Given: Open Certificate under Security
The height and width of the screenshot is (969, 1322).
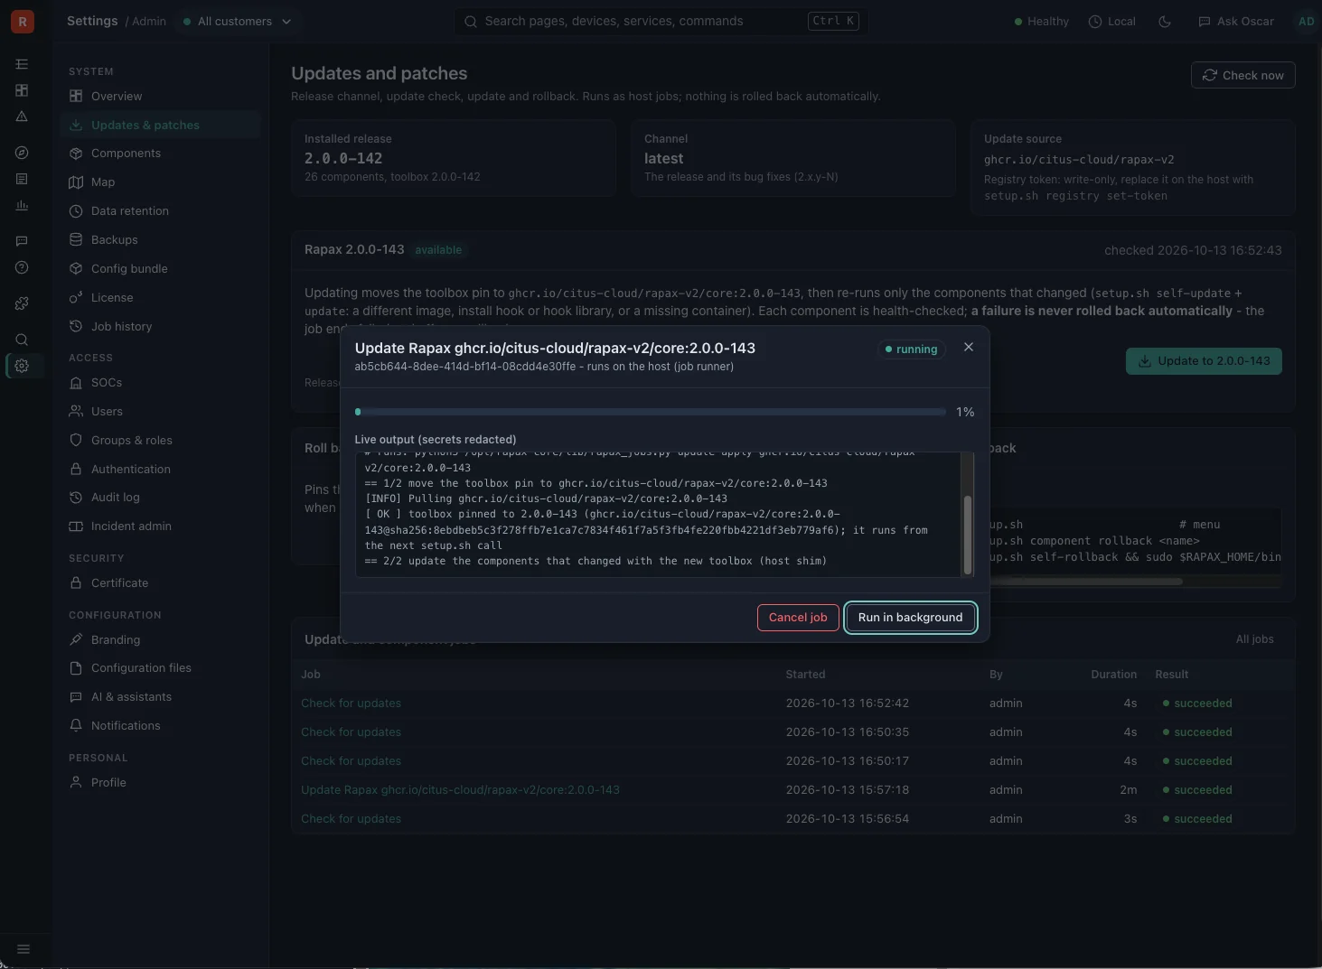Looking at the screenshot, I should [161, 583].
